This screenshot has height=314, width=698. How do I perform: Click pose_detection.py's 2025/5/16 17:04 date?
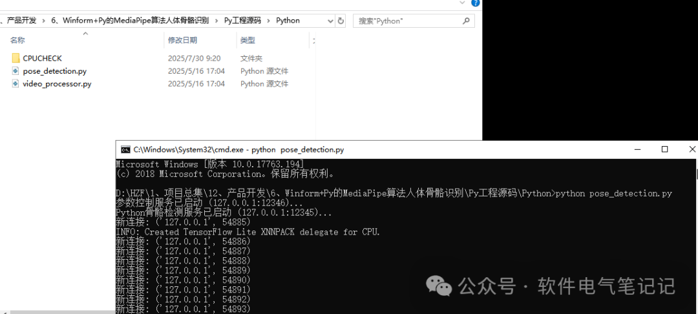click(x=196, y=71)
